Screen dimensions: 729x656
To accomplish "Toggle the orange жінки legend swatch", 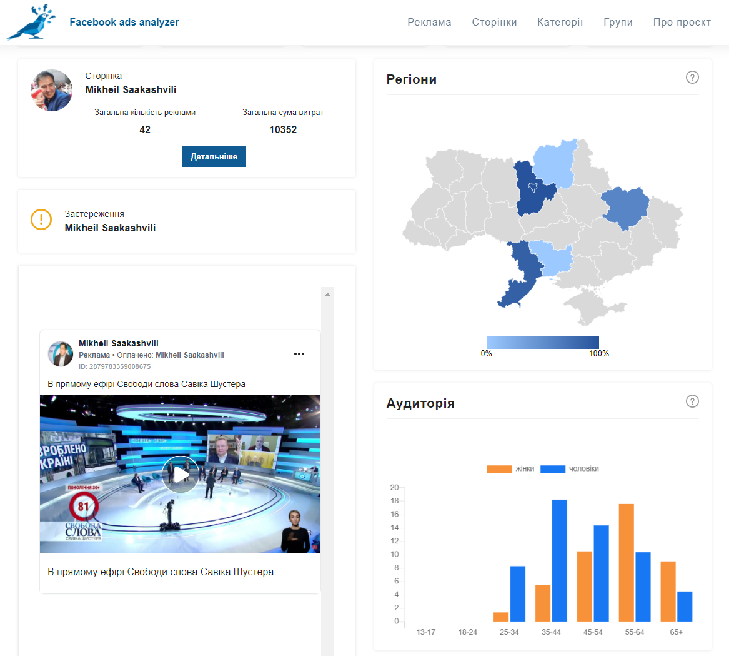I will coord(499,469).
